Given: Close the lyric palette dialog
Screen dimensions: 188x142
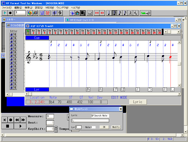Looking at the screenshot, I should pos(121,109).
